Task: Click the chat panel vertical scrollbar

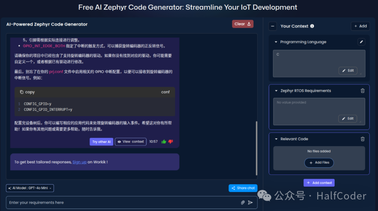Action: pos(256,147)
